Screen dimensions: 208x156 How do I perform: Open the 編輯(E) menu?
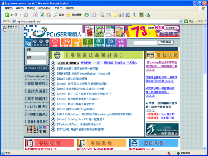tap(20, 8)
